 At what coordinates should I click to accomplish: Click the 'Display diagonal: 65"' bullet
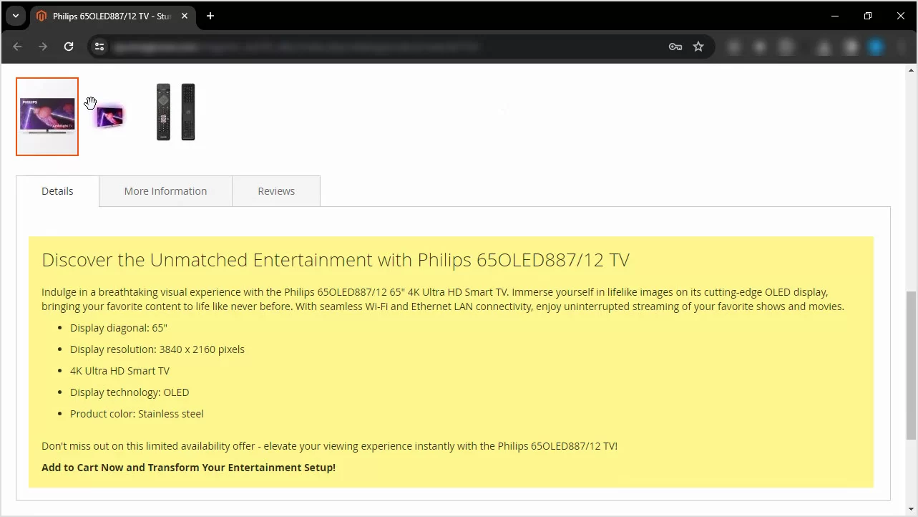tap(119, 328)
